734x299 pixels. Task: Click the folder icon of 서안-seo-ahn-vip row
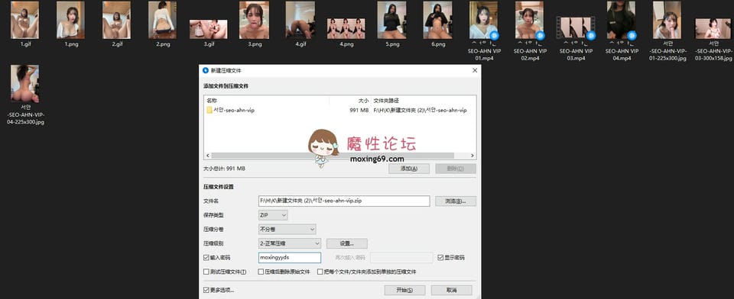tap(209, 111)
